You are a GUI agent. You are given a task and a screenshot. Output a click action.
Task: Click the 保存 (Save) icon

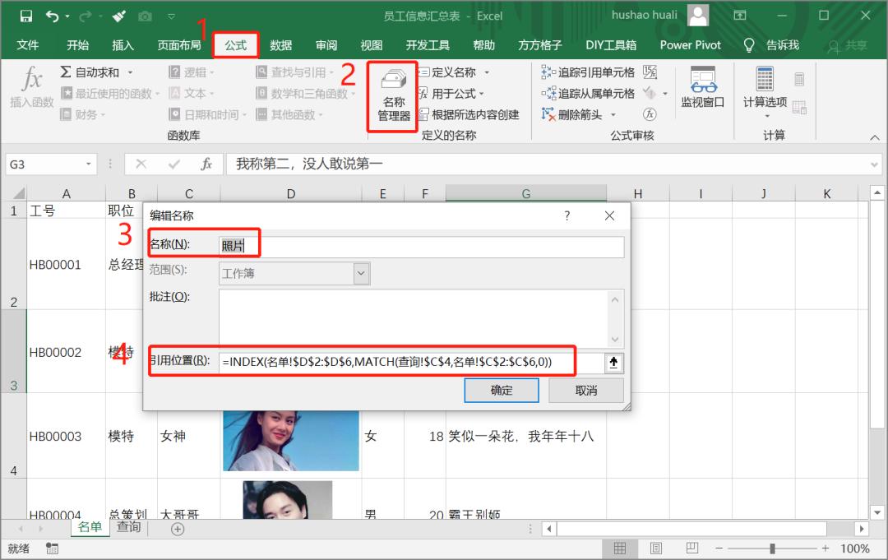point(27,16)
